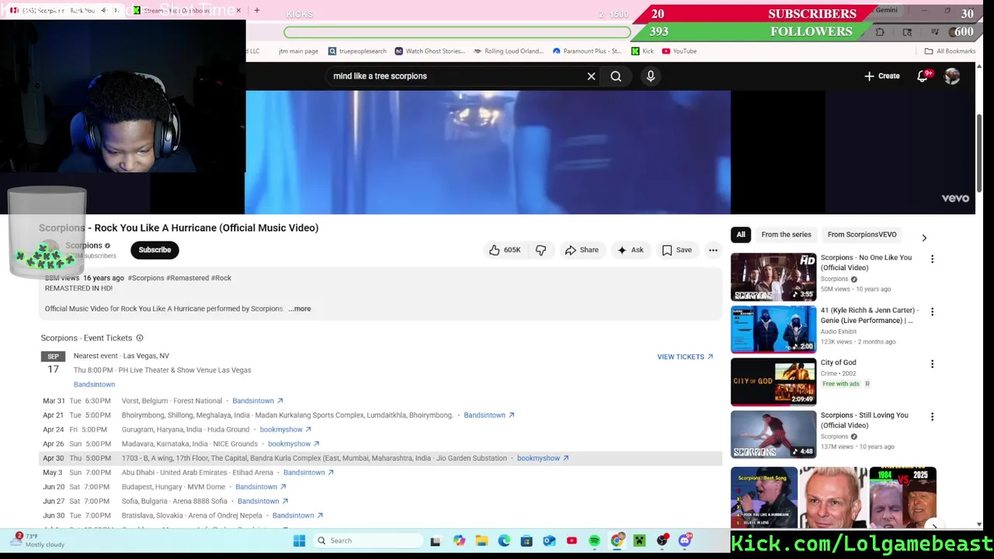Open Bandsintown link under Las Vegas event
The image size is (994, 559).
(94, 384)
